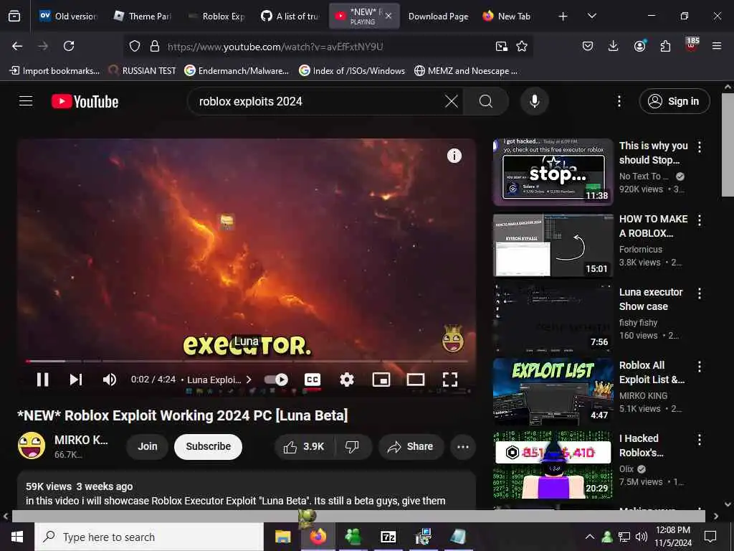Seek on the video progress bar
The image size is (734, 551).
click(247, 362)
